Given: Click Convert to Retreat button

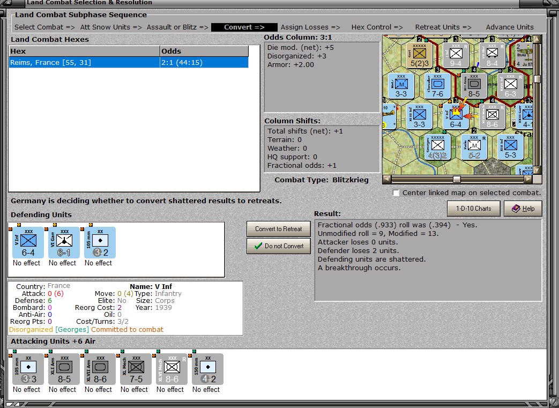Looking at the screenshot, I should pyautogui.click(x=279, y=228).
